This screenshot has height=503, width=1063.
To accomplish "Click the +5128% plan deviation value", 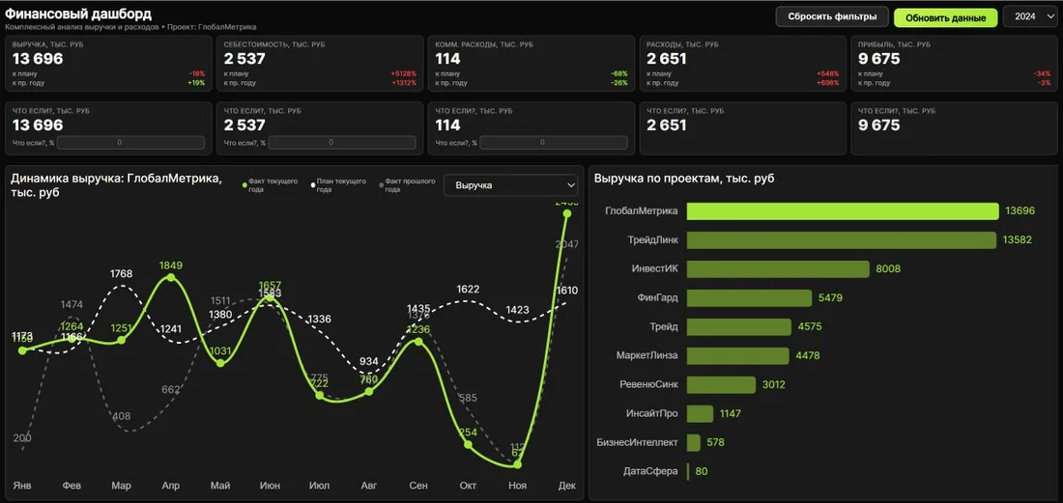I will coord(403,73).
